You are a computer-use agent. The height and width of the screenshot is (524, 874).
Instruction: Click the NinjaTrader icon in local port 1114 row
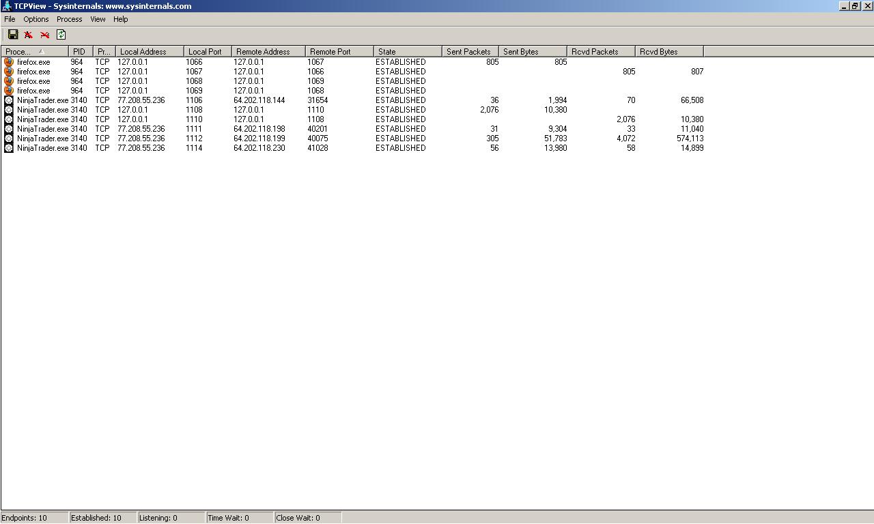tap(9, 148)
